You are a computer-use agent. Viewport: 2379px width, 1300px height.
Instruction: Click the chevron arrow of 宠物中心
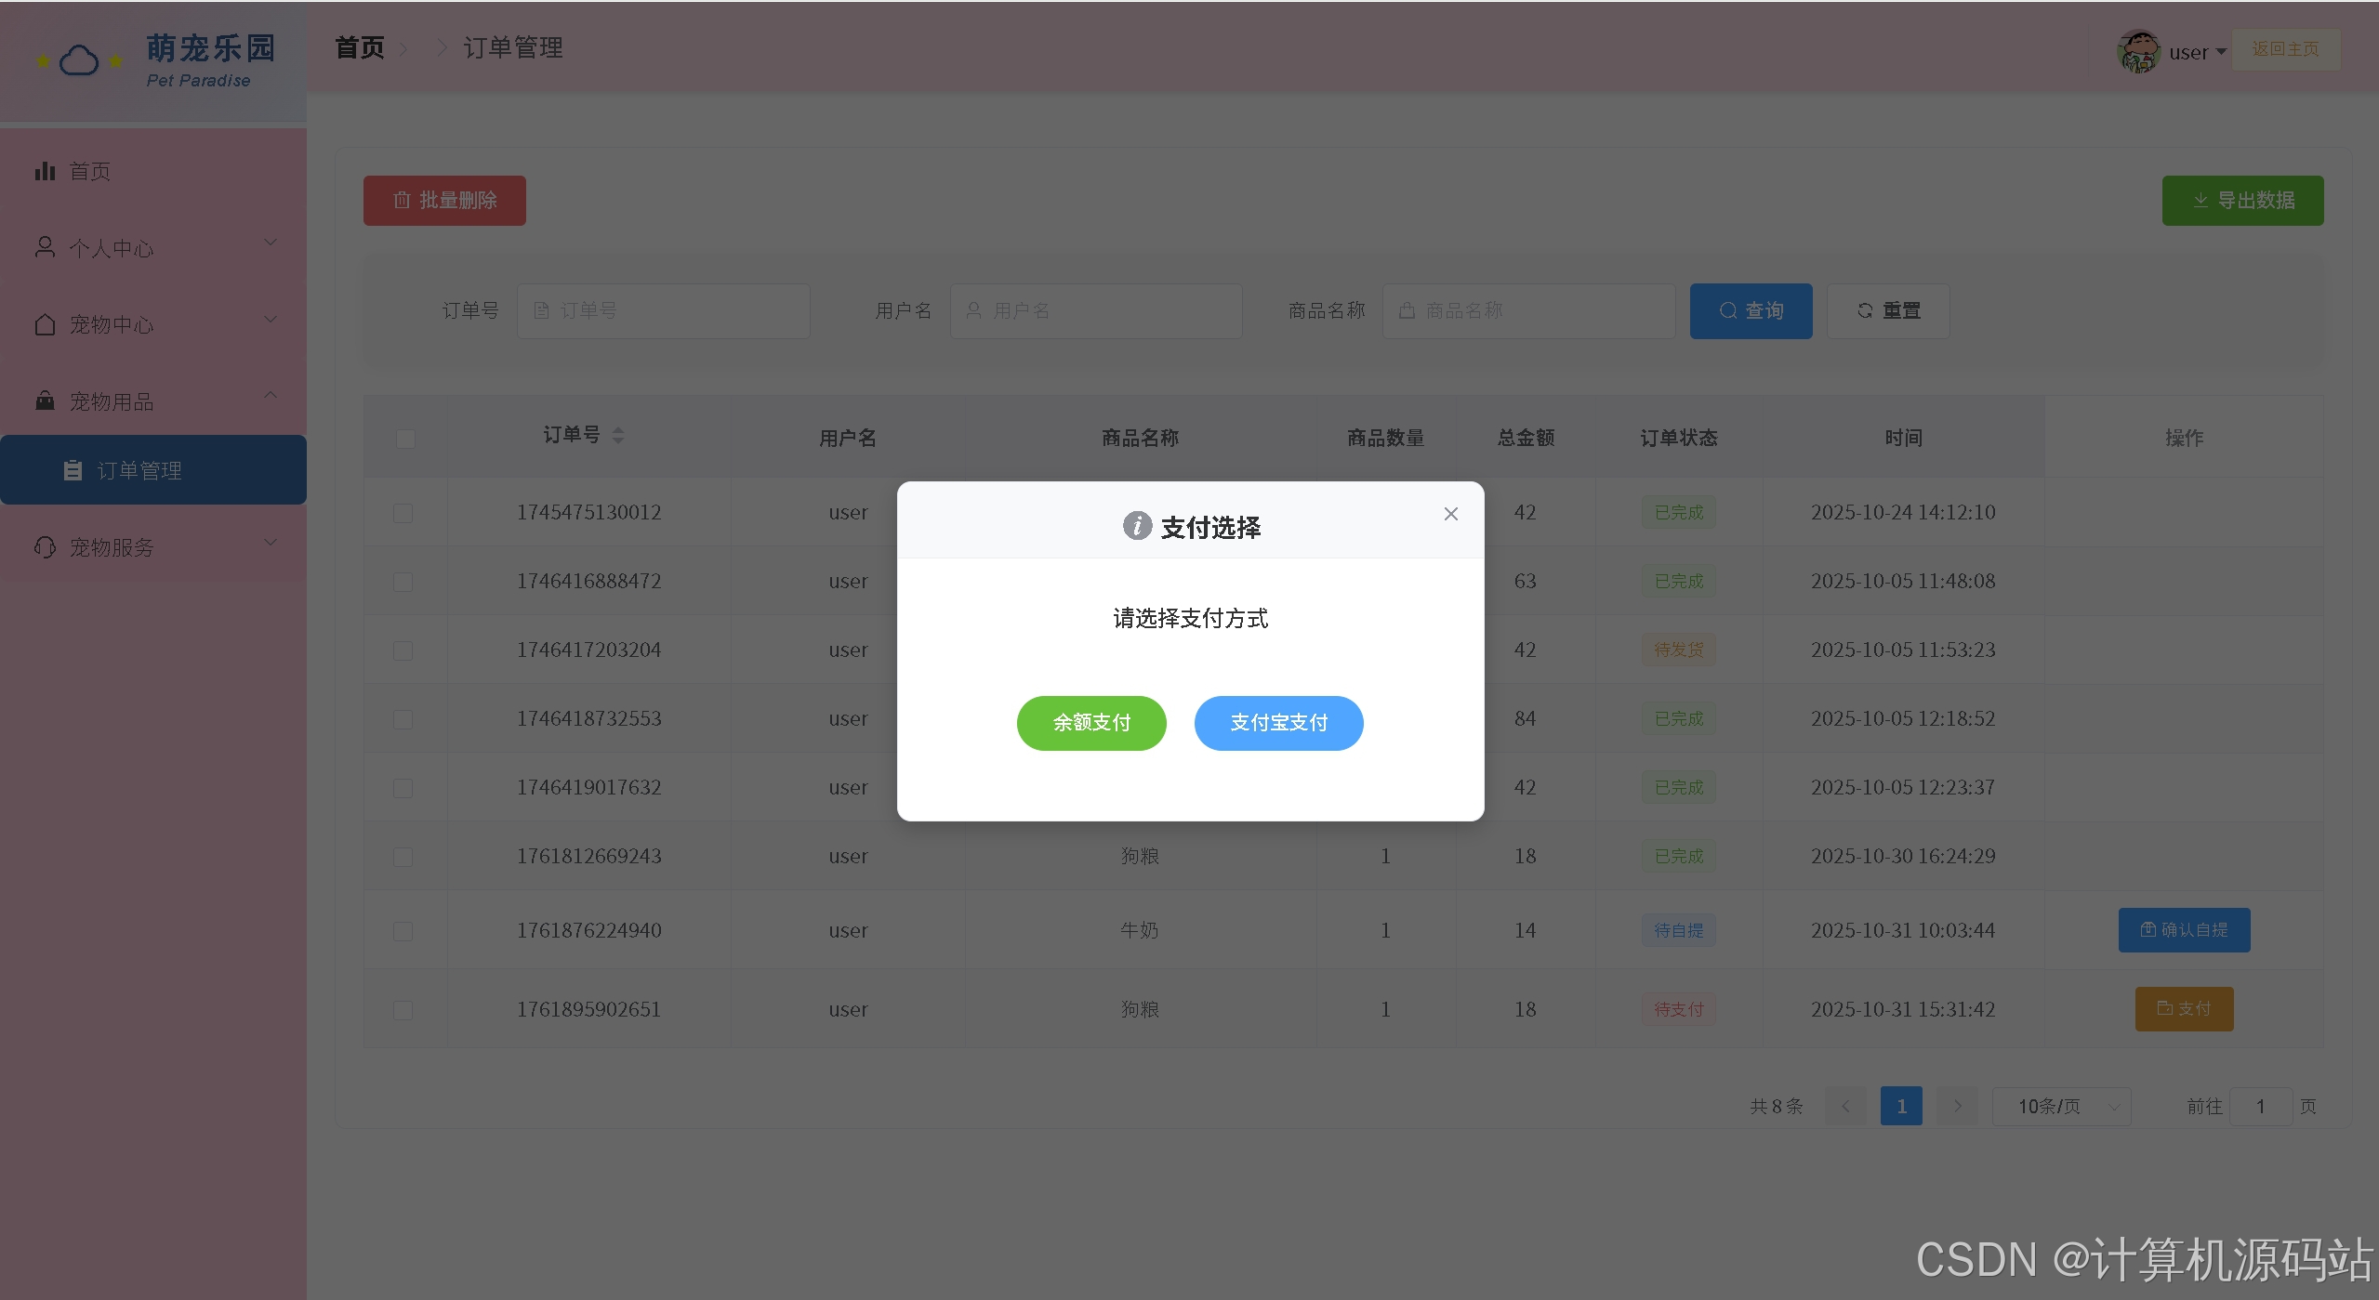pyautogui.click(x=271, y=320)
